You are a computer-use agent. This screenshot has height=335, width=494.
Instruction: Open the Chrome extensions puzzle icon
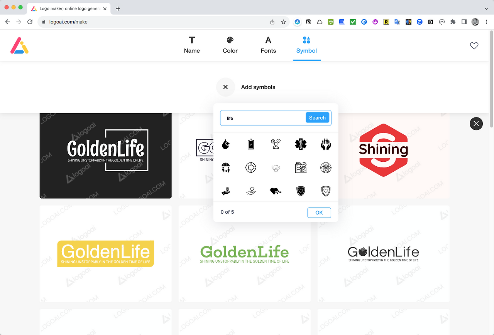[453, 22]
